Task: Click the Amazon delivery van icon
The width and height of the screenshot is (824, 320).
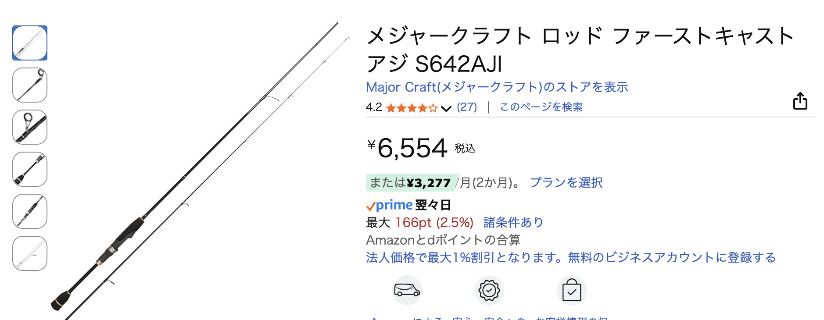Action: [407, 290]
